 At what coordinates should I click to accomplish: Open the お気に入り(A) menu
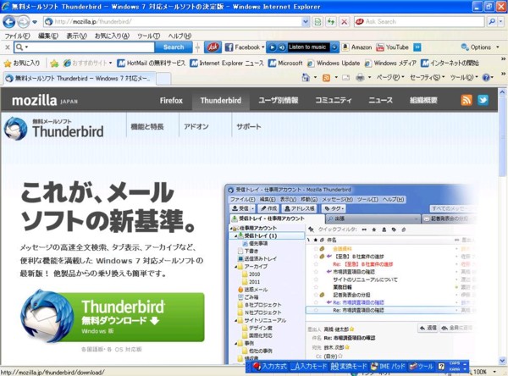point(112,36)
